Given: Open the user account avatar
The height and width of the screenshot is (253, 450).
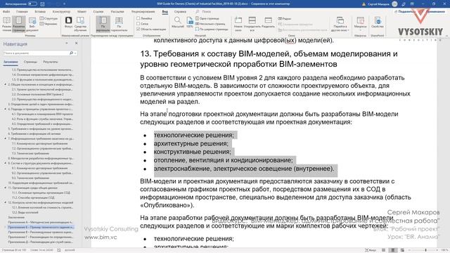Looking at the screenshot, I should point(394,4).
